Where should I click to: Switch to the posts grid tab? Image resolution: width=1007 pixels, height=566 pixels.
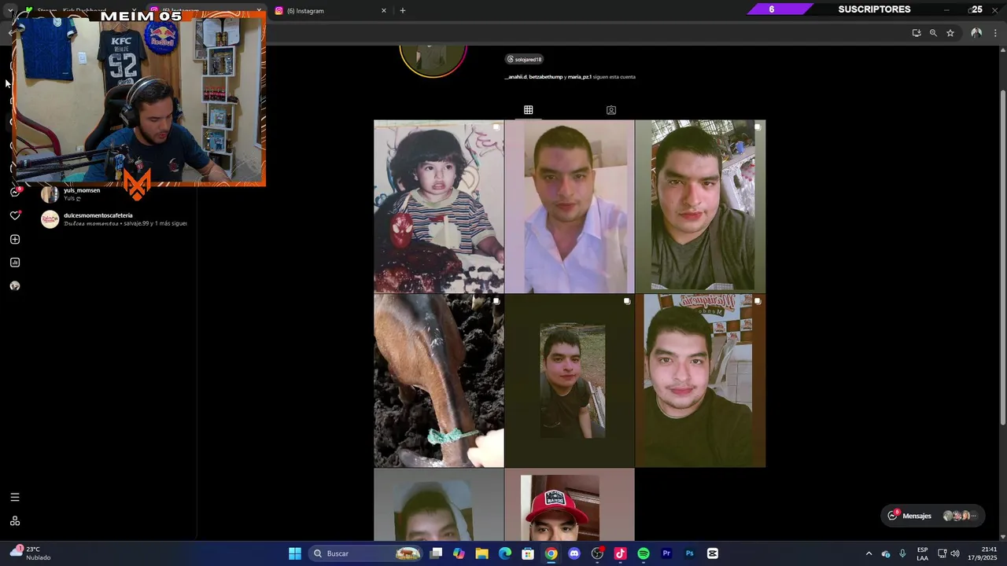pos(529,110)
